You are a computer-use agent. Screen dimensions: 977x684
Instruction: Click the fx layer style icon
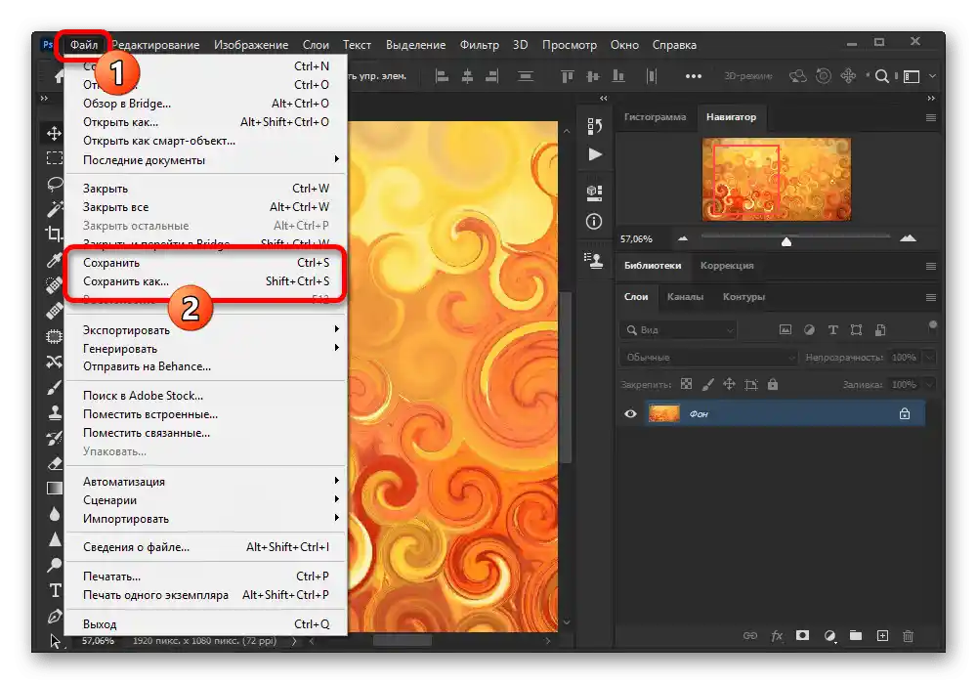pyautogui.click(x=777, y=636)
